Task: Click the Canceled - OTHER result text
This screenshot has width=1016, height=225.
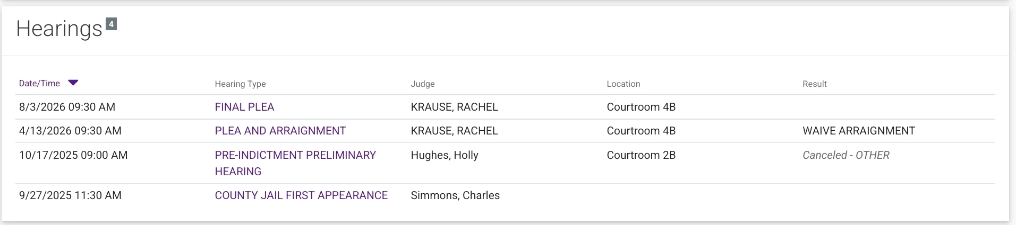Action: coord(846,155)
